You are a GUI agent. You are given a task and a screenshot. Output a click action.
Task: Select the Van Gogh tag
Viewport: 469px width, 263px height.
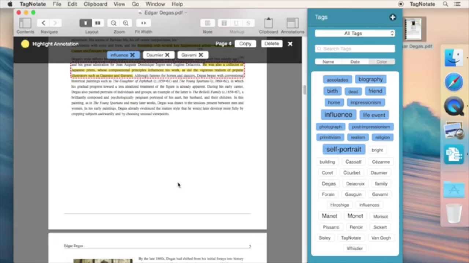coord(381,238)
